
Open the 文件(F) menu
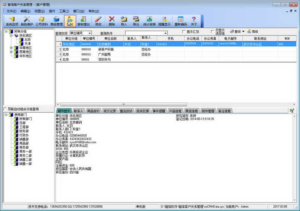11,11
